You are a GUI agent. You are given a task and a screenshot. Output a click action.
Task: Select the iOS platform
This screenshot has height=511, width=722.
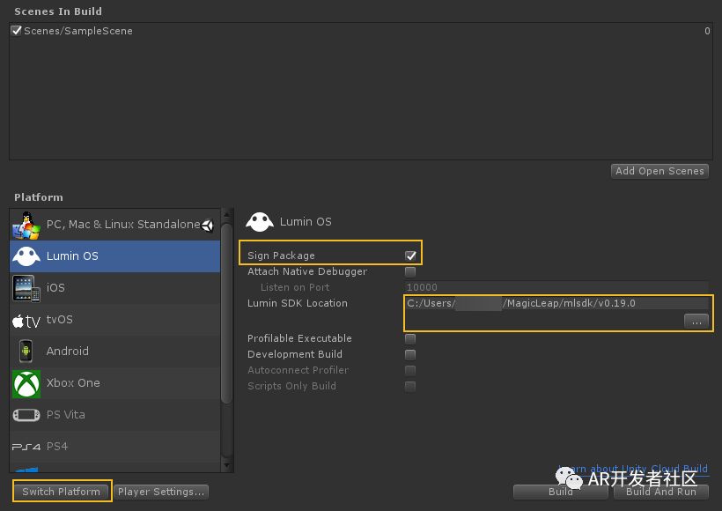(115, 288)
